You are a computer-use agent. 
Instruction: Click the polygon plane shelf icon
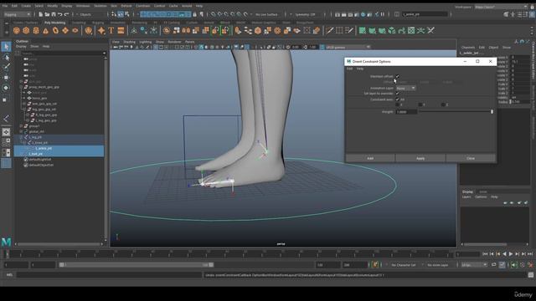click(65, 31)
